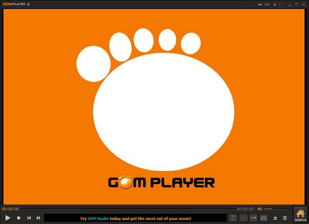Click the wireless broadcast icon in title bar

[267, 4]
